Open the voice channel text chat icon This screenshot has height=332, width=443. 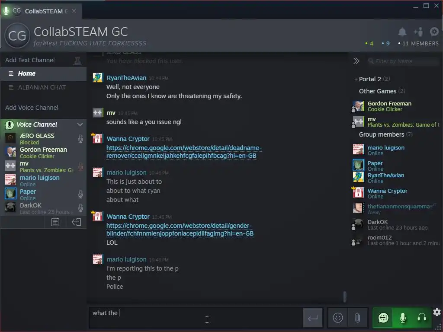coord(55,222)
